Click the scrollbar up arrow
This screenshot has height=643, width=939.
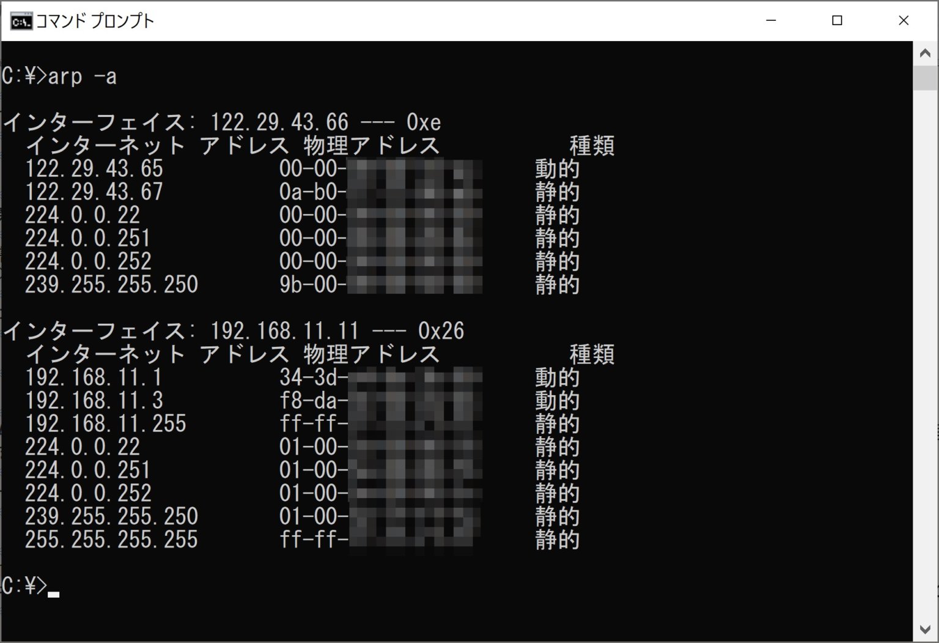click(925, 53)
